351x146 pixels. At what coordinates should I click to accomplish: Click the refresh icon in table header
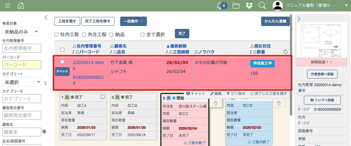point(286,52)
